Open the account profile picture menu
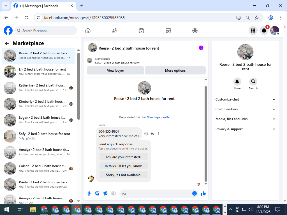This screenshot has width=287, height=215. 275,31
